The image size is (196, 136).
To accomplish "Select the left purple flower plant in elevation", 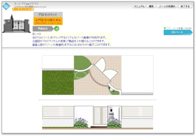I will (x=81, y=122).
